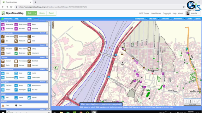Image resolution: width=202 pixels, height=113 pixels.
Task: Select the Marina anchor icon
Action: (x=16, y=98)
